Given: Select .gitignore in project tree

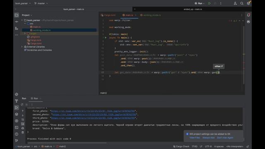Looking at the screenshot, I should pyautogui.click(x=35, y=37).
